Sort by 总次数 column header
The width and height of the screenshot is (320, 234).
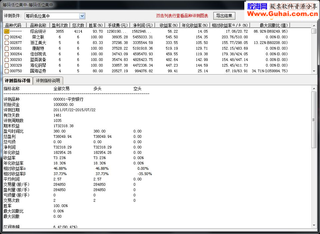click(78, 25)
